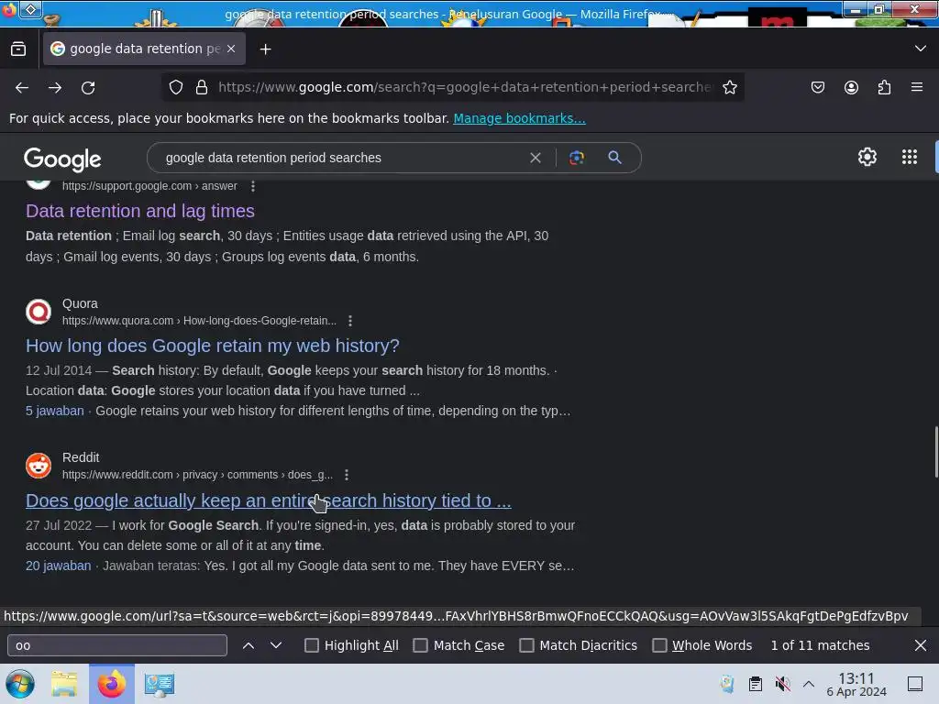
Task: Expand hidden system tray icons
Action: pyautogui.click(x=809, y=684)
